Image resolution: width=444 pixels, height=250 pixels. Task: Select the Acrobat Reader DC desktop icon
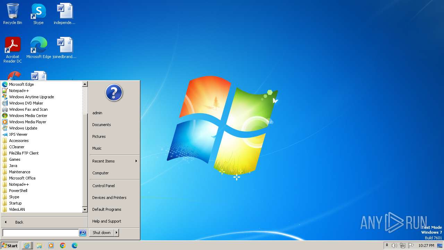point(12,50)
